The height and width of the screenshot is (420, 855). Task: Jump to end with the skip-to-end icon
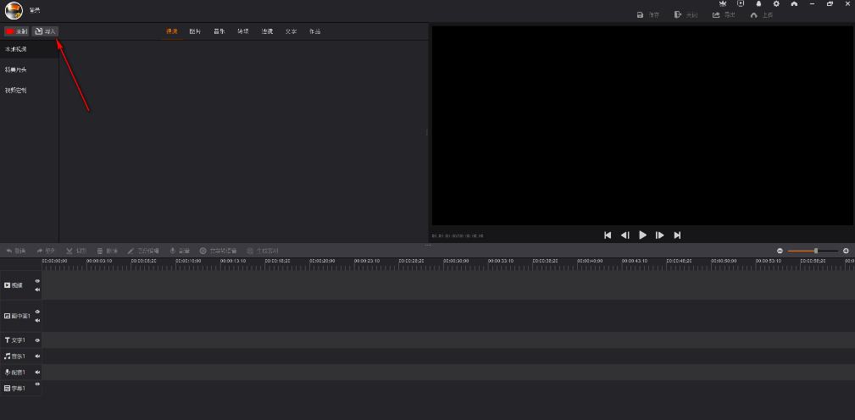click(x=677, y=235)
